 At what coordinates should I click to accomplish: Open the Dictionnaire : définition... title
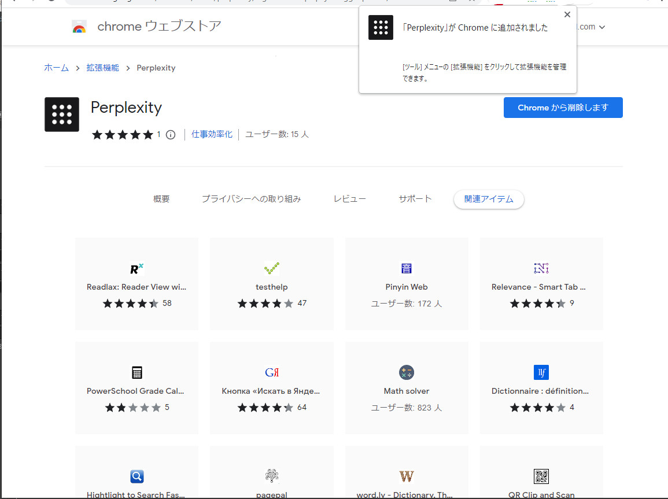pos(540,391)
